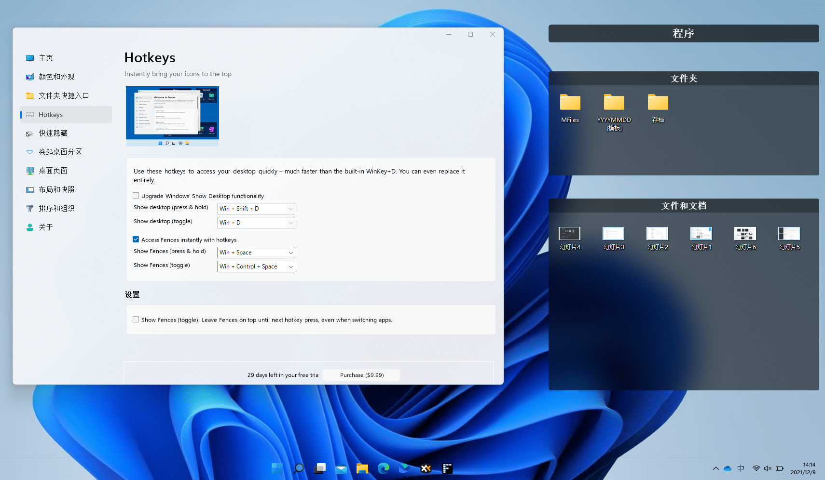Viewport: 825px width, 480px height.
Task: Open Microsoft Edge from the taskbar
Action: [x=384, y=468]
